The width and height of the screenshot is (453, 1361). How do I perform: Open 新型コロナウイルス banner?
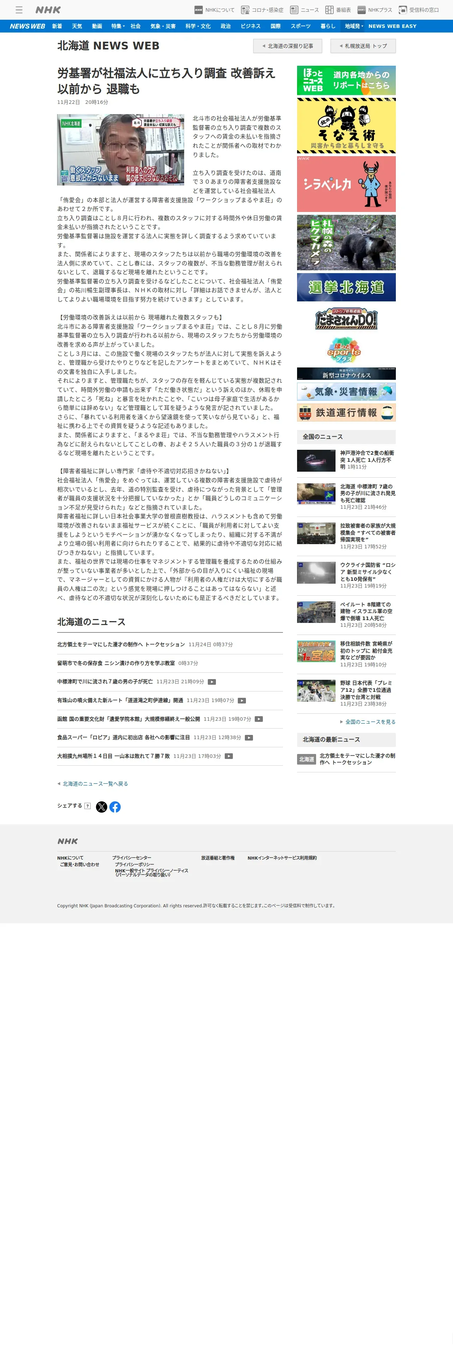[346, 373]
